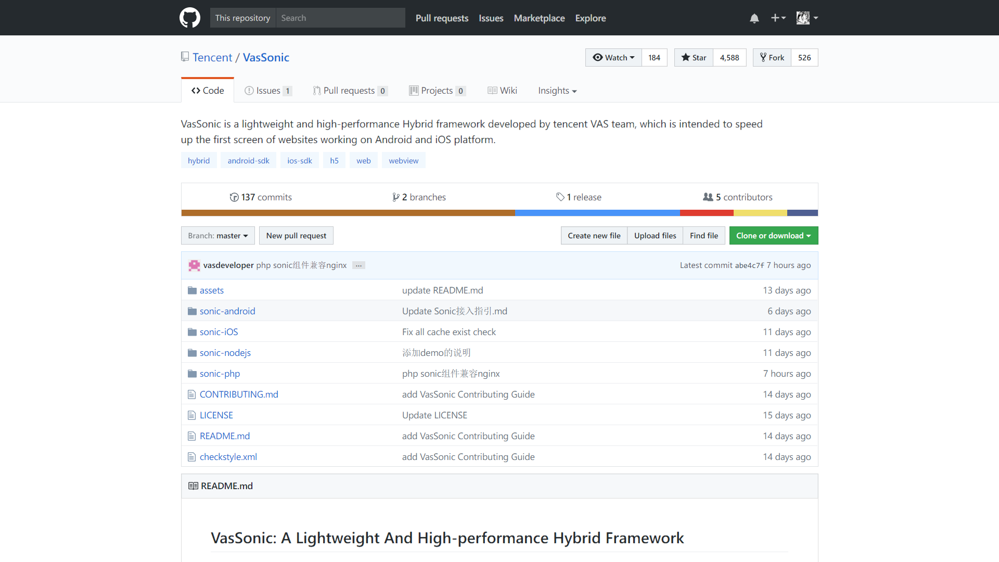Screen dimensions: 999x562
Task: Open the Clone or download dropdown
Action: [x=773, y=235]
